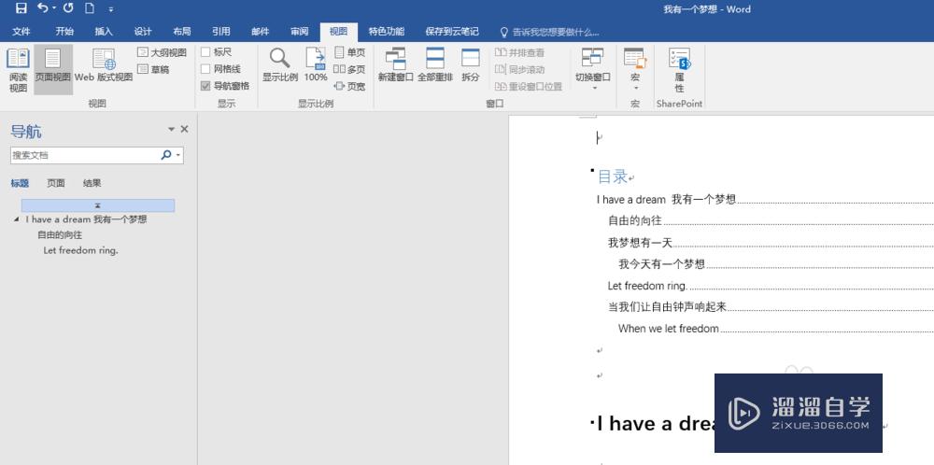Click the New document icon in quick access toolbar

90,8
